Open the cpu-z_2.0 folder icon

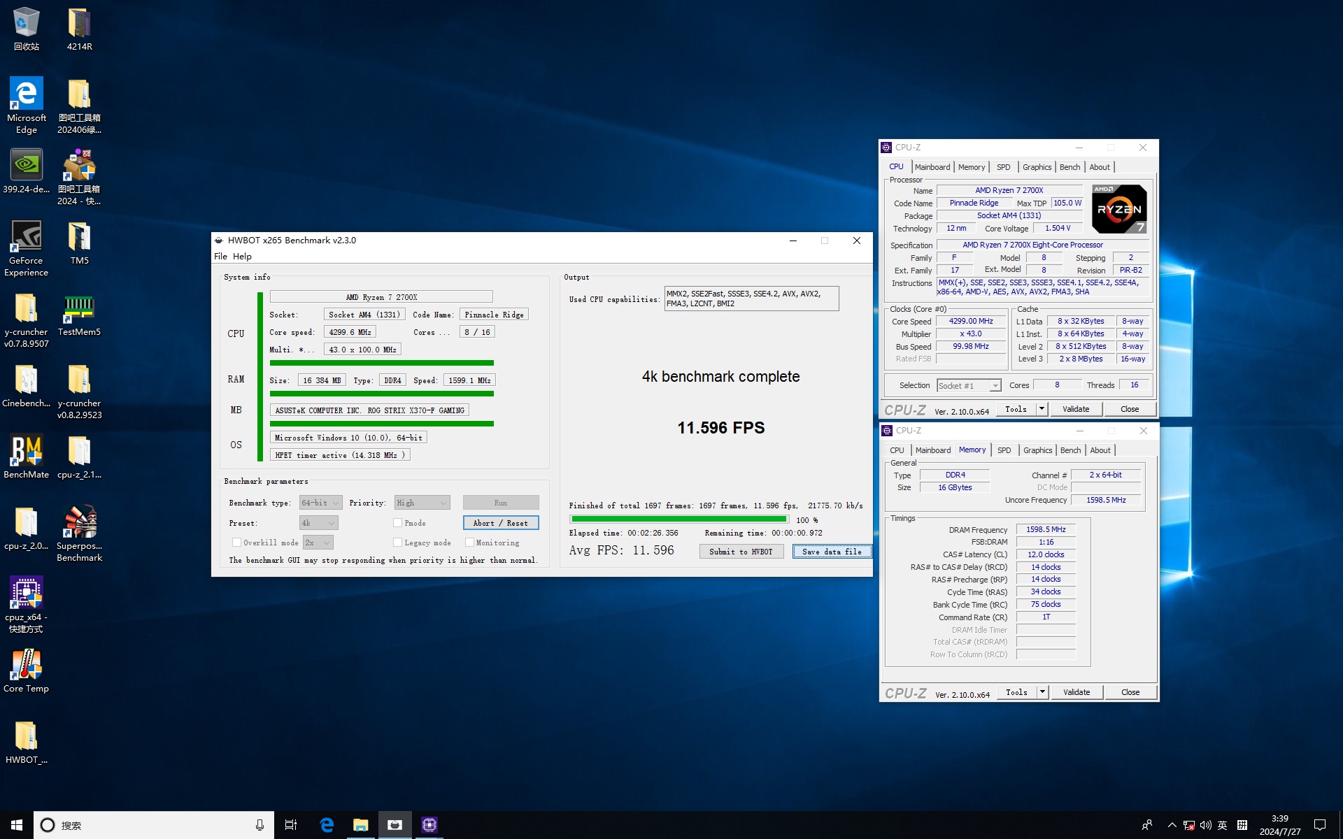click(27, 528)
